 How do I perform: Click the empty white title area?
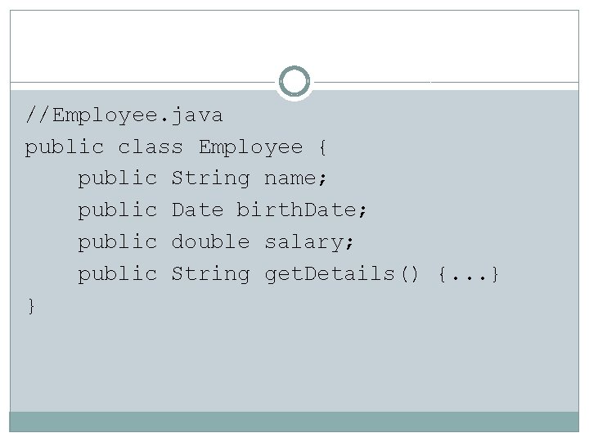point(147,45)
